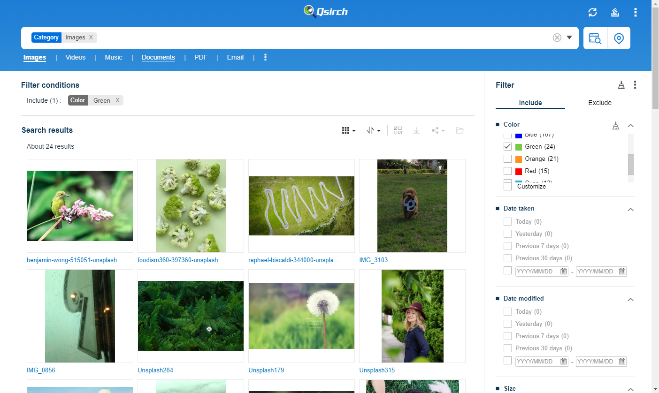
Task: Click the refresh icon in top bar
Action: 593,12
